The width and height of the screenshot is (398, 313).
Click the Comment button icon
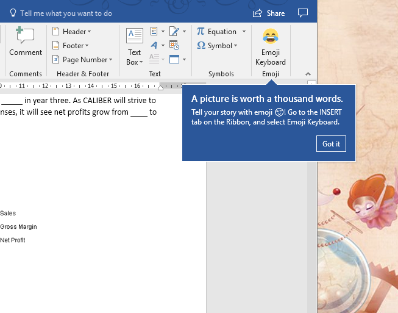(x=25, y=35)
